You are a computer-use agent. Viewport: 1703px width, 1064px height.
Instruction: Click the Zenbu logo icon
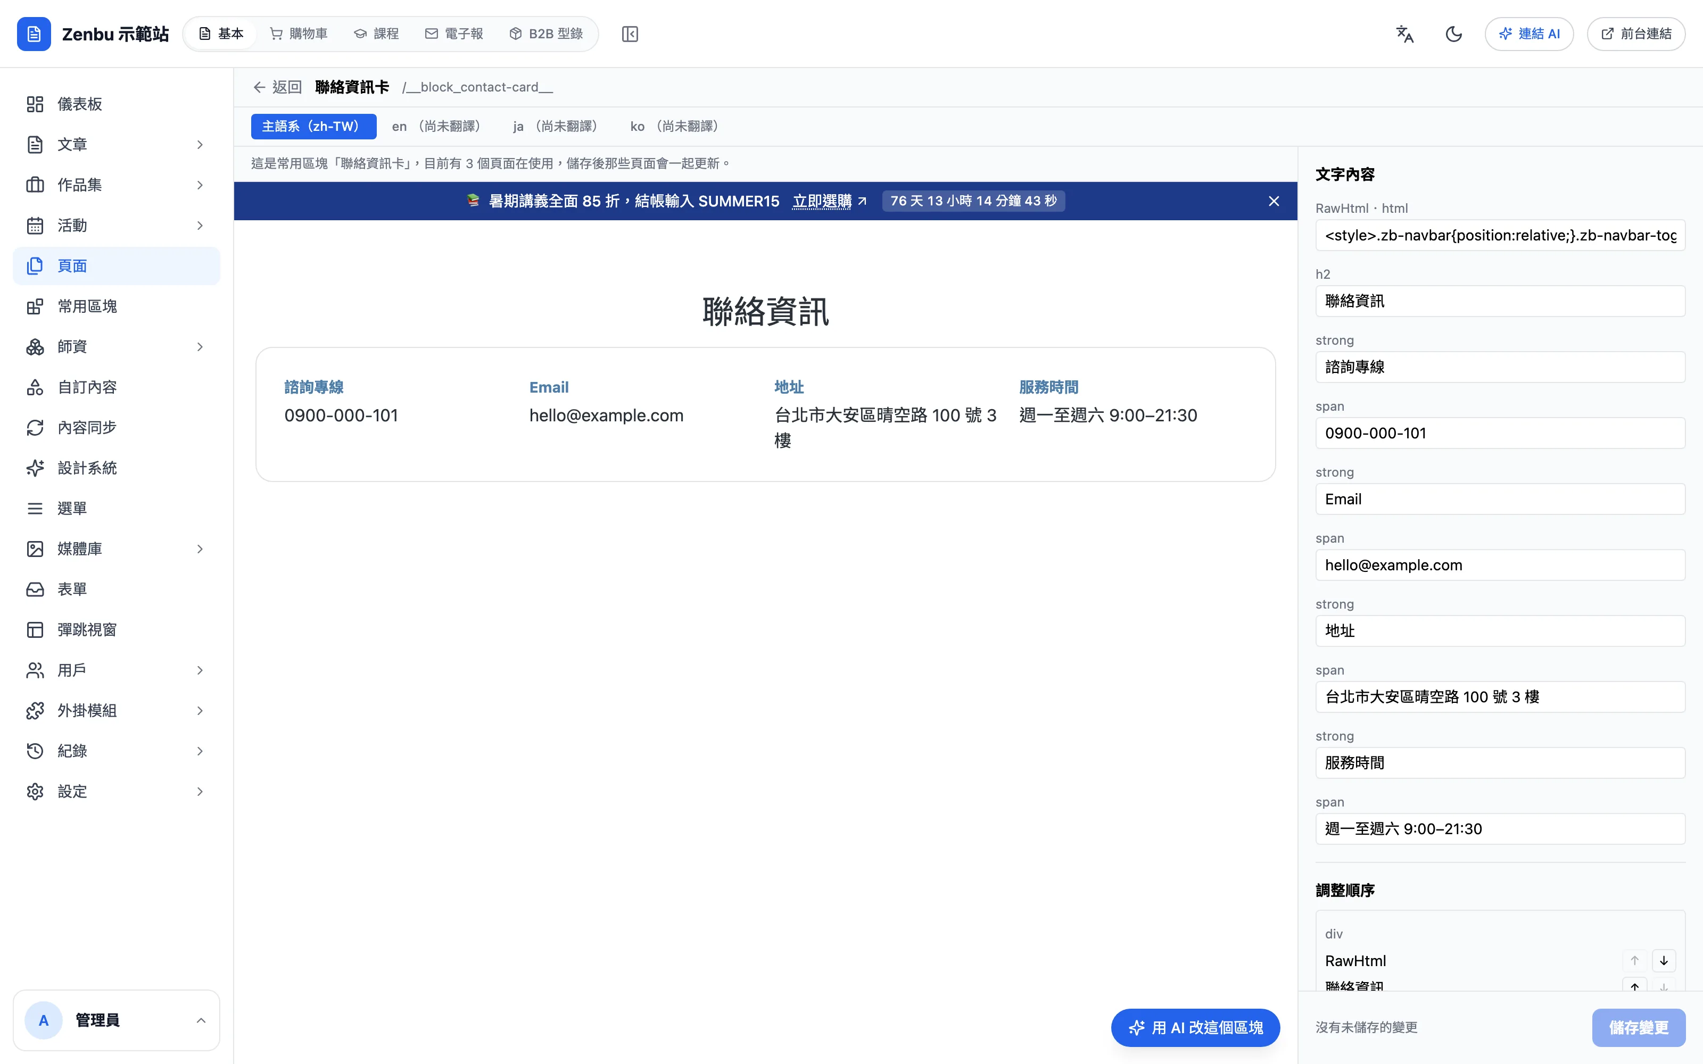[34, 34]
